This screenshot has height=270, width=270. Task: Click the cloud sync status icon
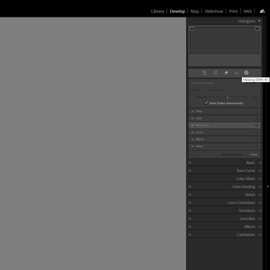tap(262, 11)
